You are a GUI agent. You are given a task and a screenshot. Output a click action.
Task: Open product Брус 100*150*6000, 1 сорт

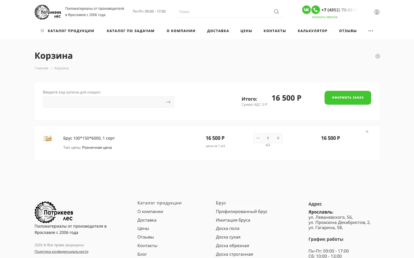tap(89, 138)
